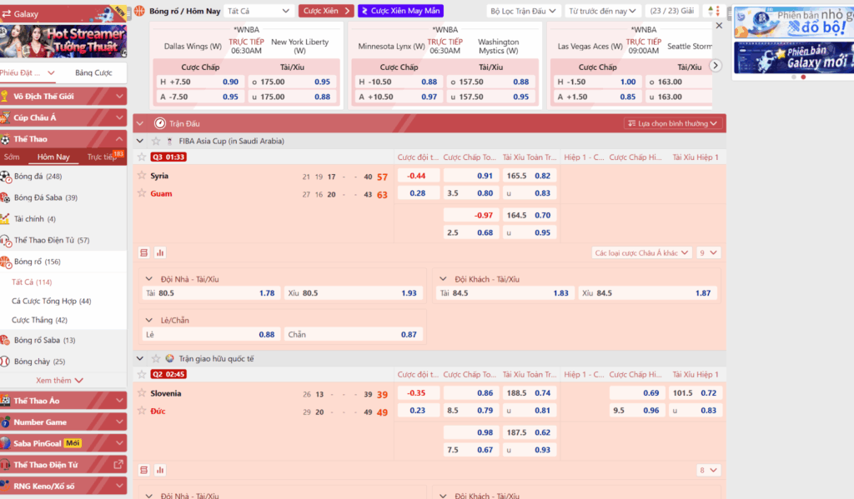Bet on Tài 80.5 at 1.78

(x=211, y=292)
